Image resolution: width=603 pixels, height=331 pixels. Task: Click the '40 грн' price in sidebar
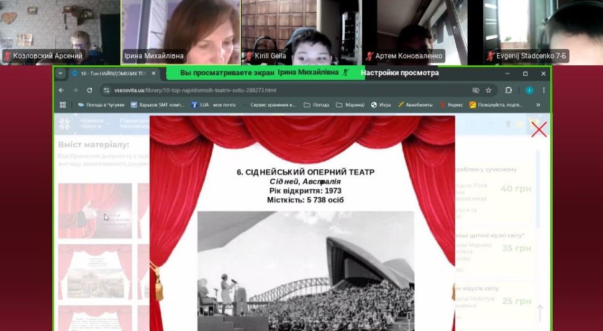click(515, 189)
